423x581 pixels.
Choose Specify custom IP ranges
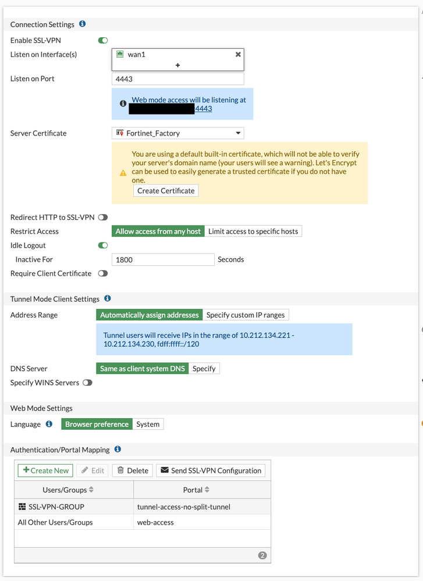(x=246, y=315)
